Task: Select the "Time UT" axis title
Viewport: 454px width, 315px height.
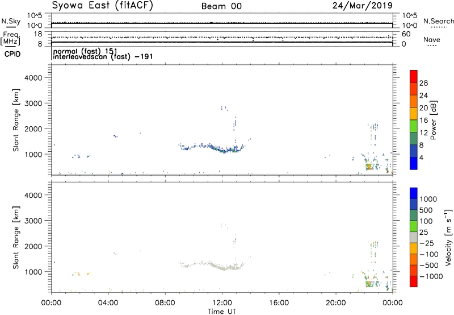Action: click(x=222, y=312)
